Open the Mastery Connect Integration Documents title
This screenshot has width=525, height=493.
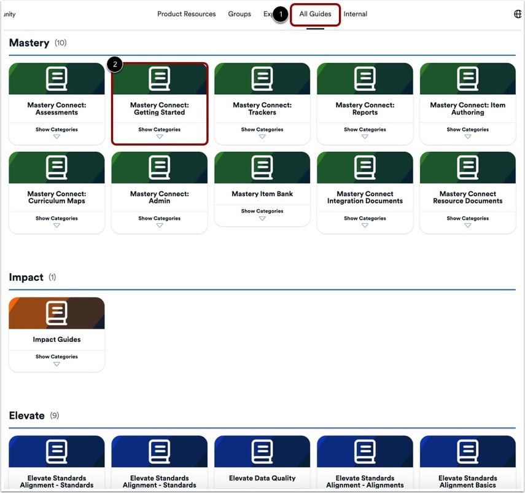tap(365, 197)
